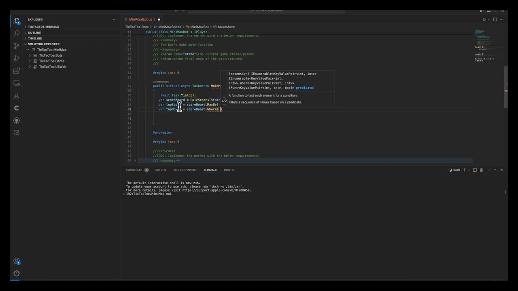518x291 pixels.
Task: Unfold collapsed code at line 50
Action: pyautogui.click(x=135, y=160)
